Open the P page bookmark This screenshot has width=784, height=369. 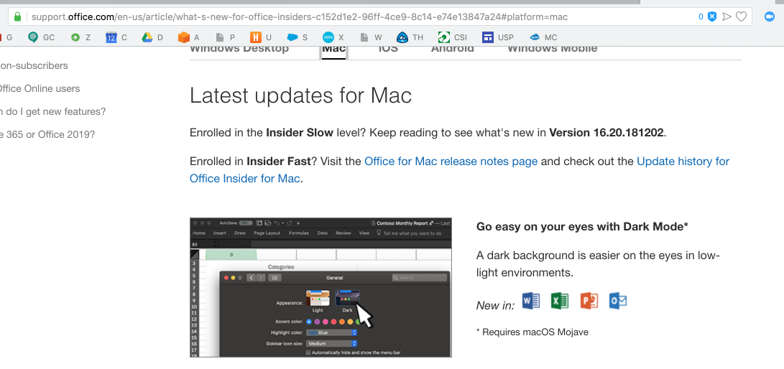coord(225,37)
